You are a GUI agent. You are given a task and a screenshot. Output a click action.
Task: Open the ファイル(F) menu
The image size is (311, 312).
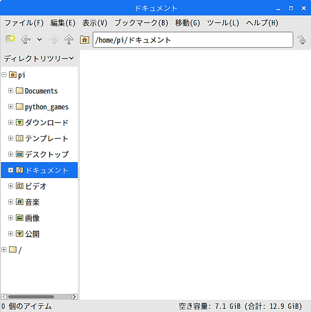pyautogui.click(x=24, y=23)
